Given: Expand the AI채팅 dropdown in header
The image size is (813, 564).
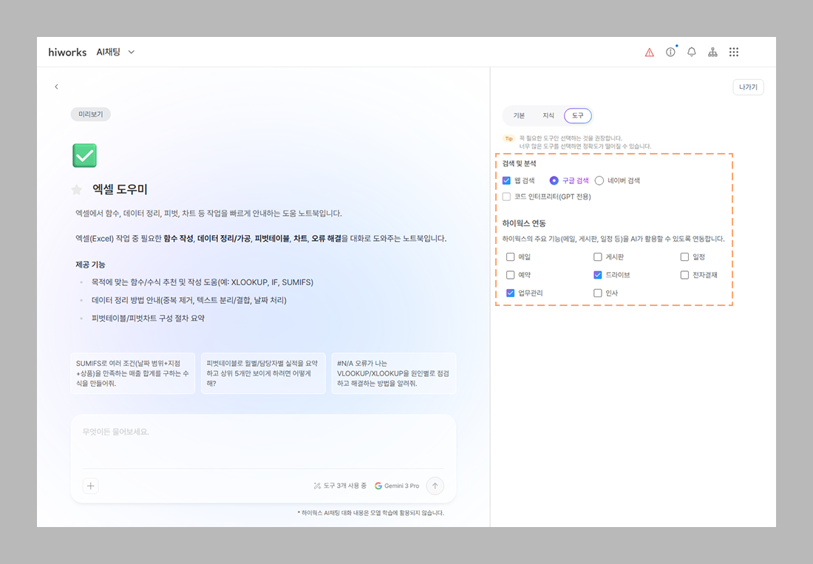Looking at the screenshot, I should (x=132, y=52).
